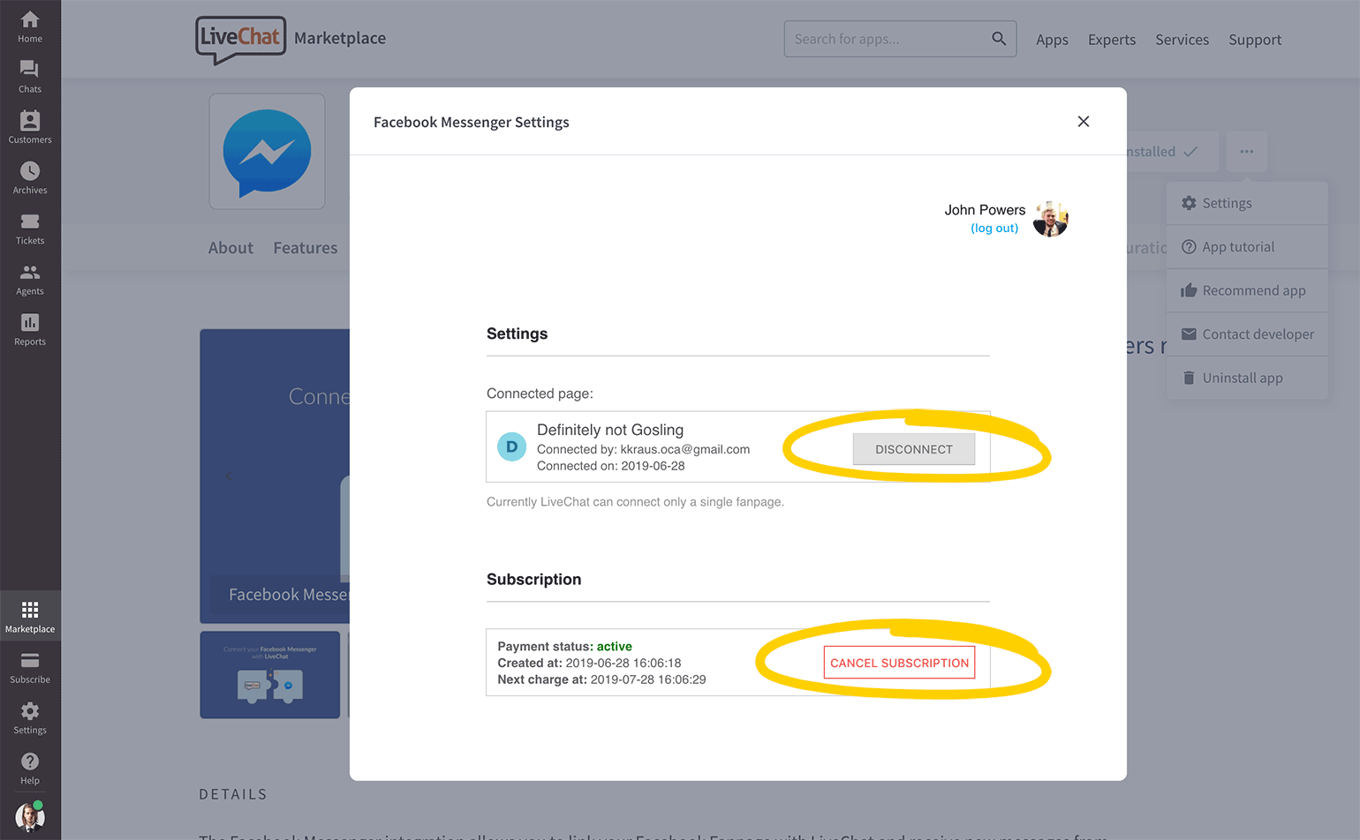
Task: Click John Powers profile photo
Action: point(1051,219)
